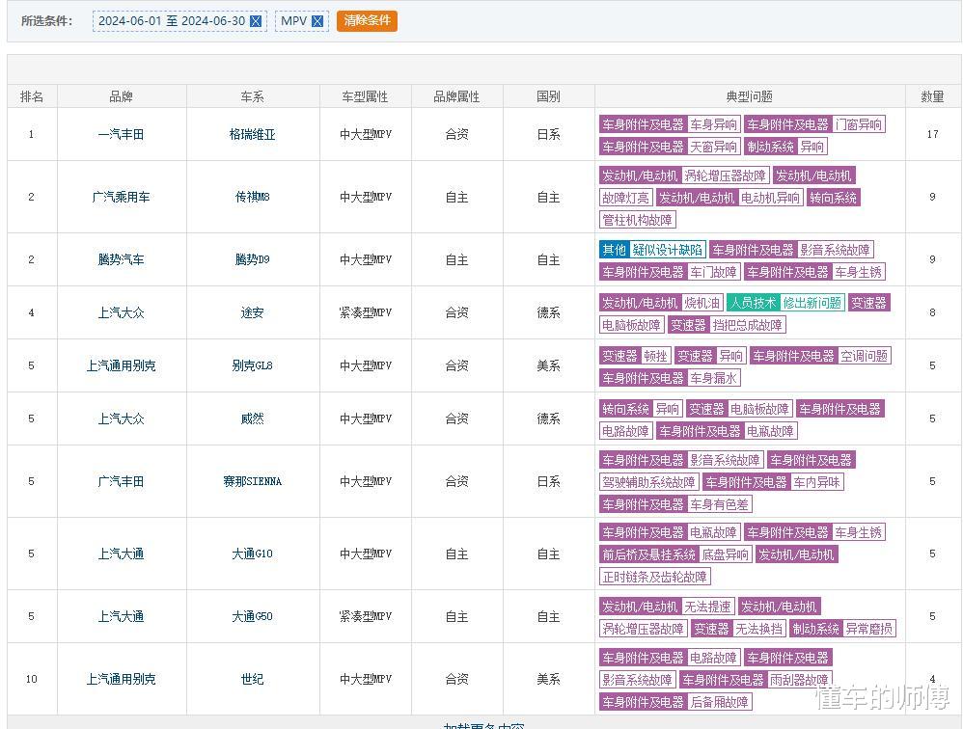Click the 排名 column header
Screen dimensions: 963x729
32,96
